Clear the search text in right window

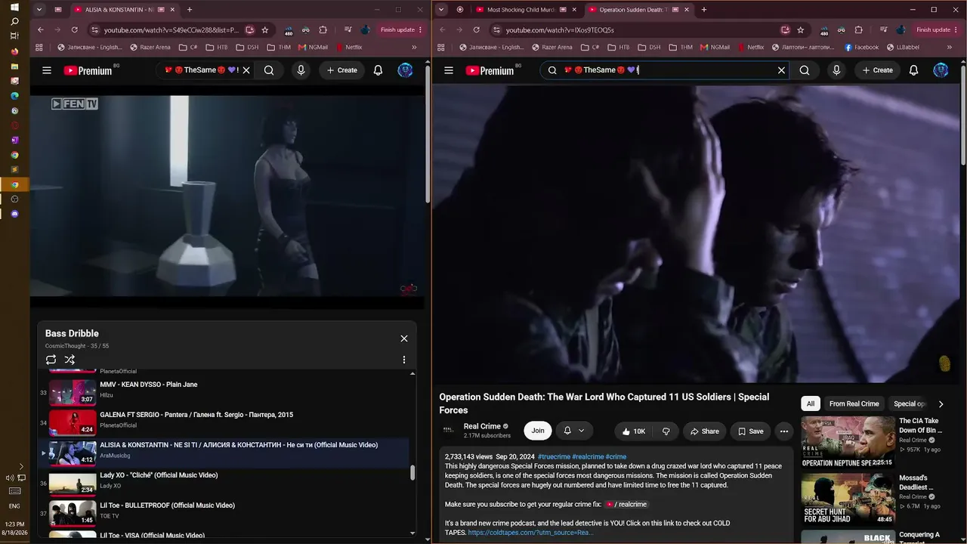[x=781, y=70]
